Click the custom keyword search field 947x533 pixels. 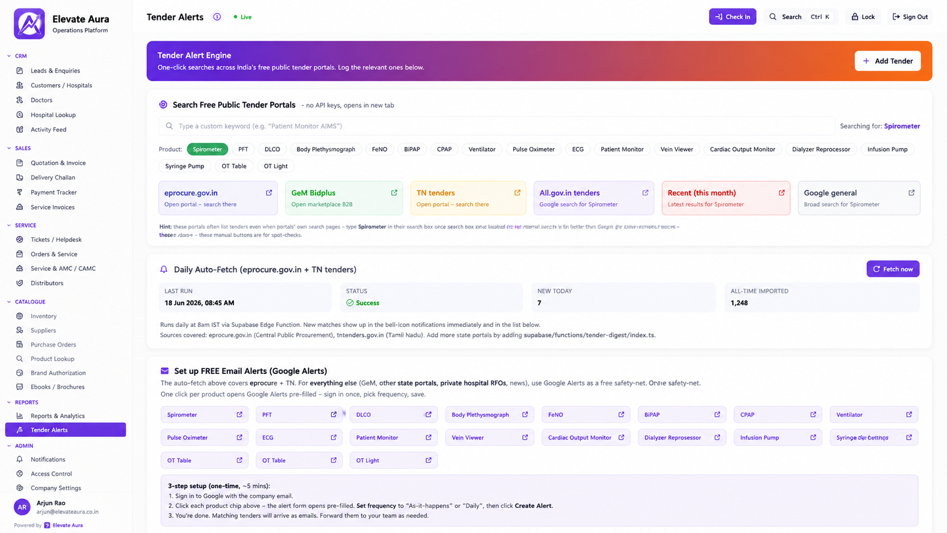point(497,126)
